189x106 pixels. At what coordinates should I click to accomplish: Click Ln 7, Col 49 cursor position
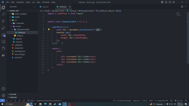pyautogui.click(x=122, y=101)
